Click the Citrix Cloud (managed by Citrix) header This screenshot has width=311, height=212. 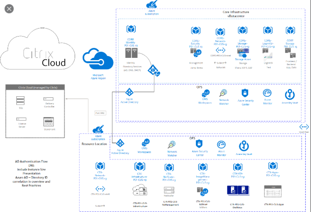pos(35,87)
